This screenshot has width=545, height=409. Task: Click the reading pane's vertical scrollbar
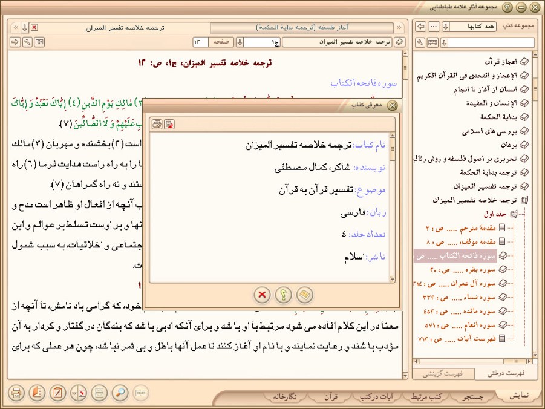click(405, 215)
